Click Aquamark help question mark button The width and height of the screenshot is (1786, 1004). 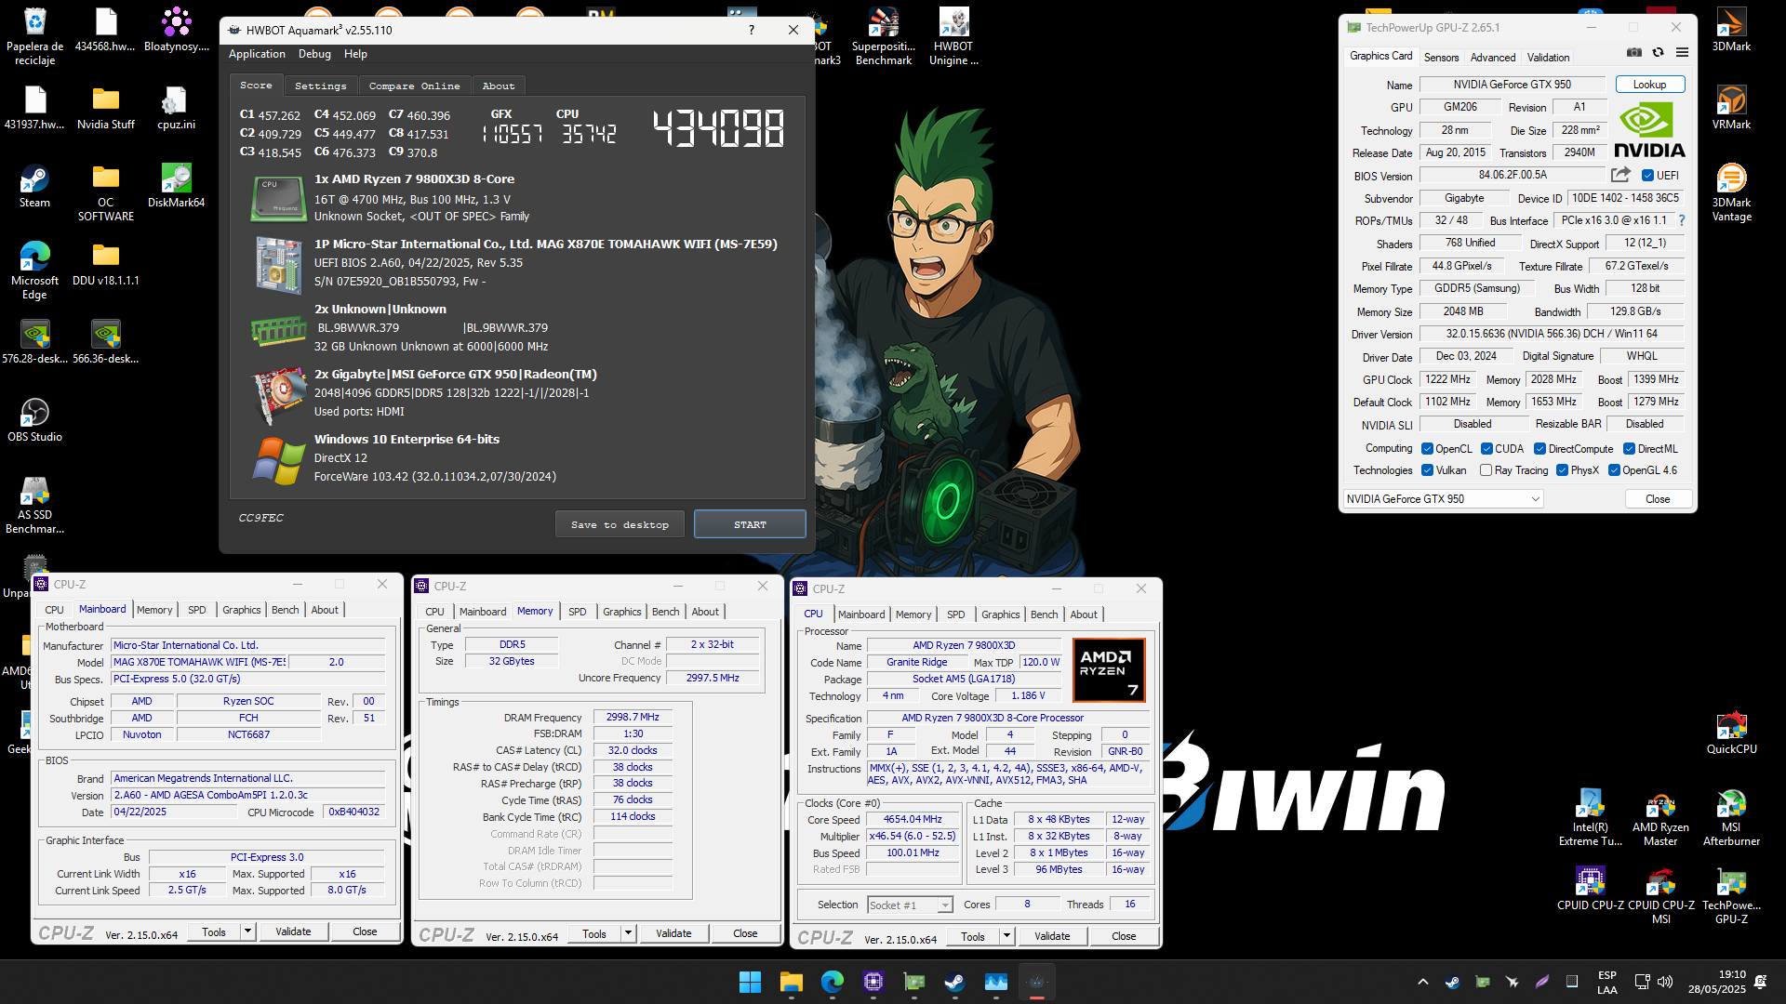[x=752, y=30]
